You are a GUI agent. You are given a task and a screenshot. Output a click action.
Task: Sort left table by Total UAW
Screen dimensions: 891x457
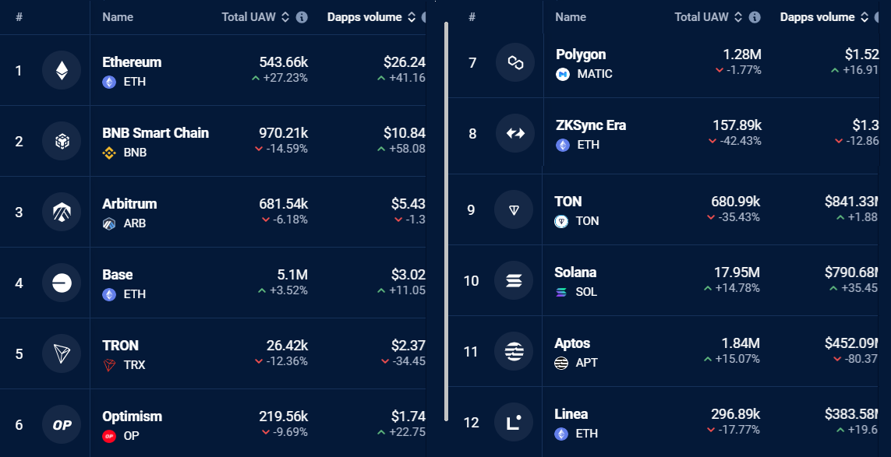285,17
